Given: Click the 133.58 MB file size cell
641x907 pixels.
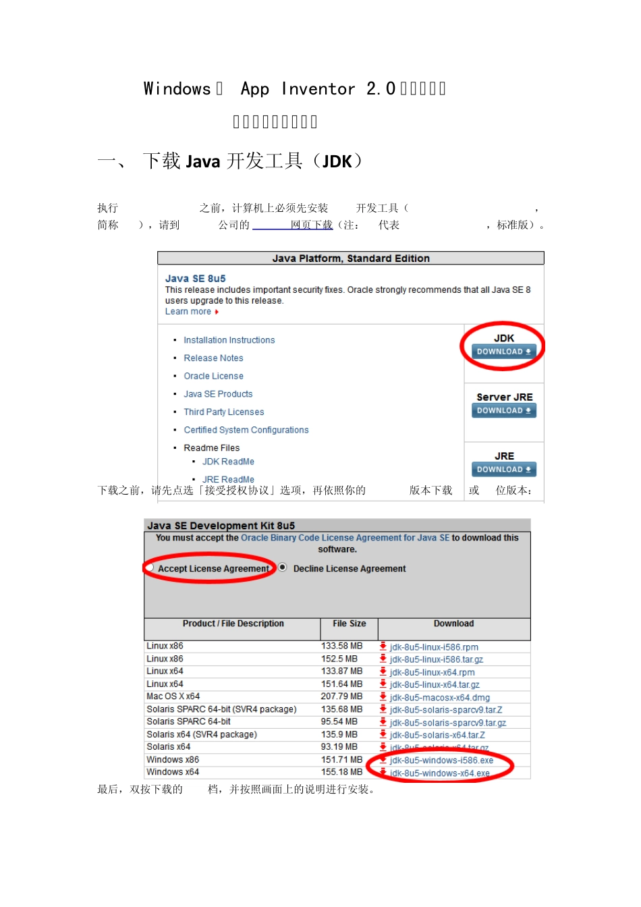Looking at the screenshot, I should point(341,646).
